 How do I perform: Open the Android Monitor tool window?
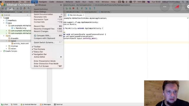(29, 105)
